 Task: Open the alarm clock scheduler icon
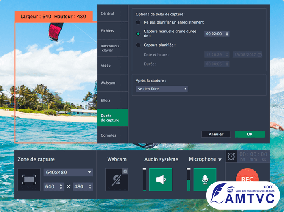(231, 156)
